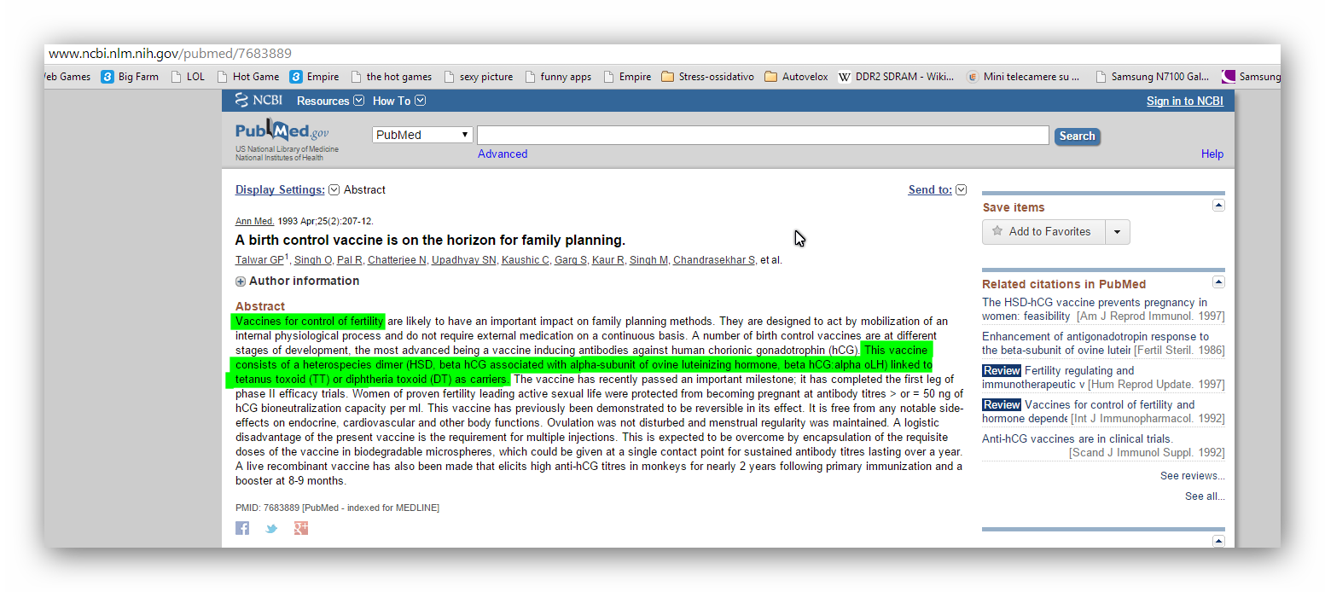Viewport: 1325px width, 592px height.
Task: Share article on Twitter icon
Action: (x=271, y=528)
